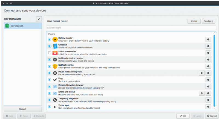Image resolution: width=219 pixels, height=119 pixels.
Task: Click the Unpair button
Action: (194, 21)
